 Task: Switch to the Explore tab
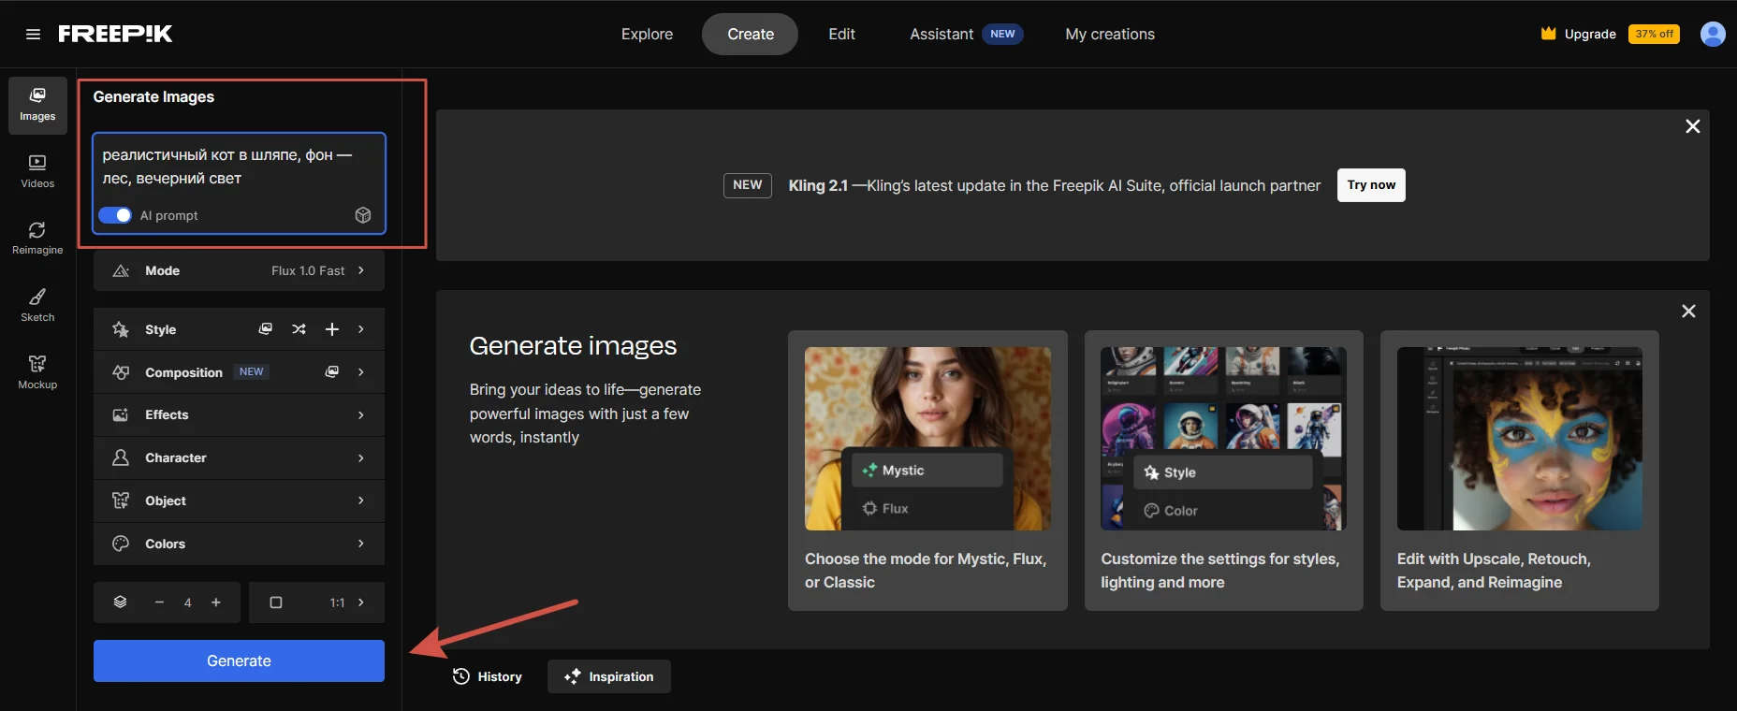647,35
